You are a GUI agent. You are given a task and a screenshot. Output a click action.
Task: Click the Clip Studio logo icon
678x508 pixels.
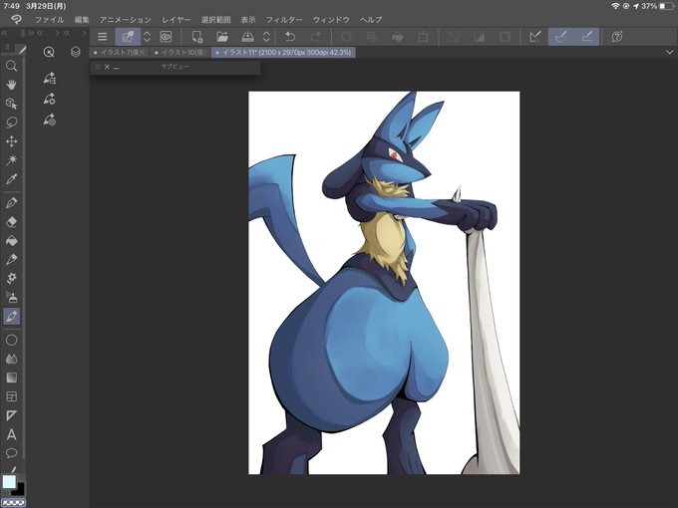pyautogui.click(x=16, y=20)
